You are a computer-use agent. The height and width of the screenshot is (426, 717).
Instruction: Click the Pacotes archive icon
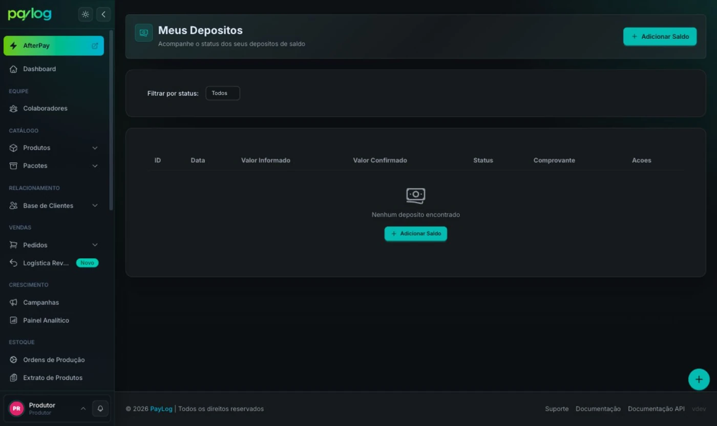click(13, 166)
